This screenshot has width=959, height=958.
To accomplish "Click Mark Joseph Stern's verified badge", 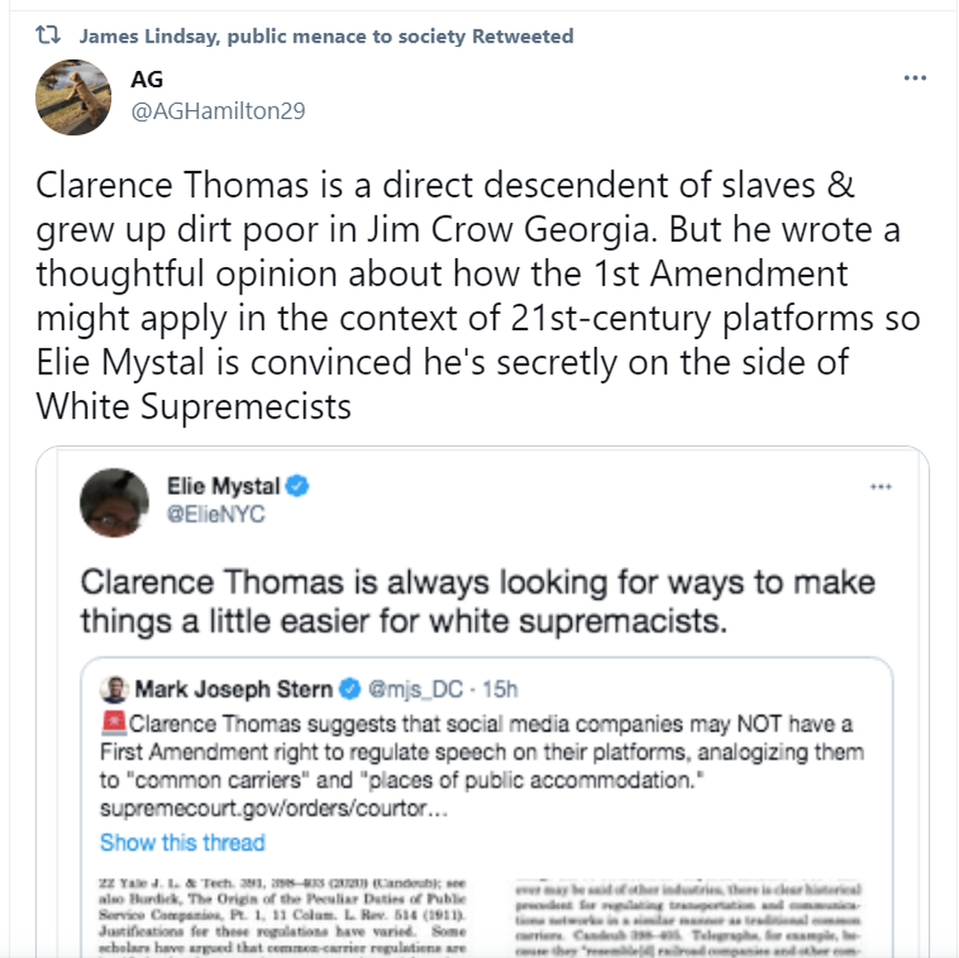I will (351, 689).
